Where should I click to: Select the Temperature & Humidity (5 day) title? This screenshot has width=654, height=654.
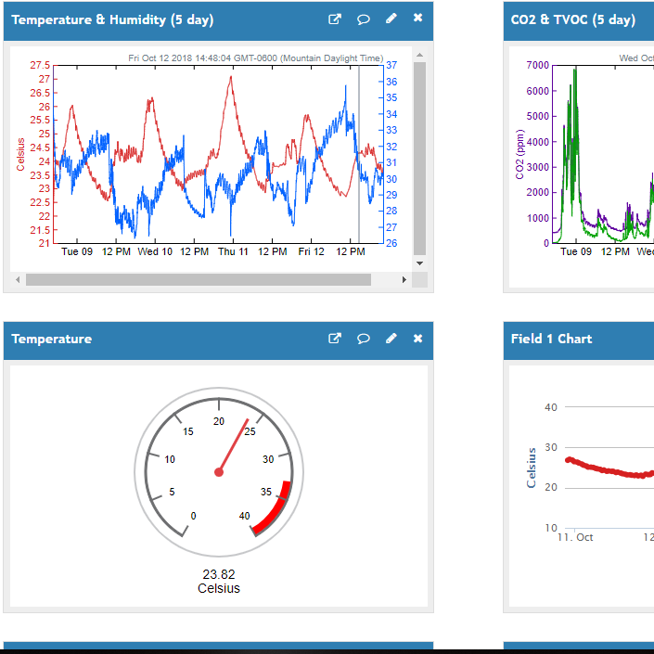pyautogui.click(x=89, y=19)
